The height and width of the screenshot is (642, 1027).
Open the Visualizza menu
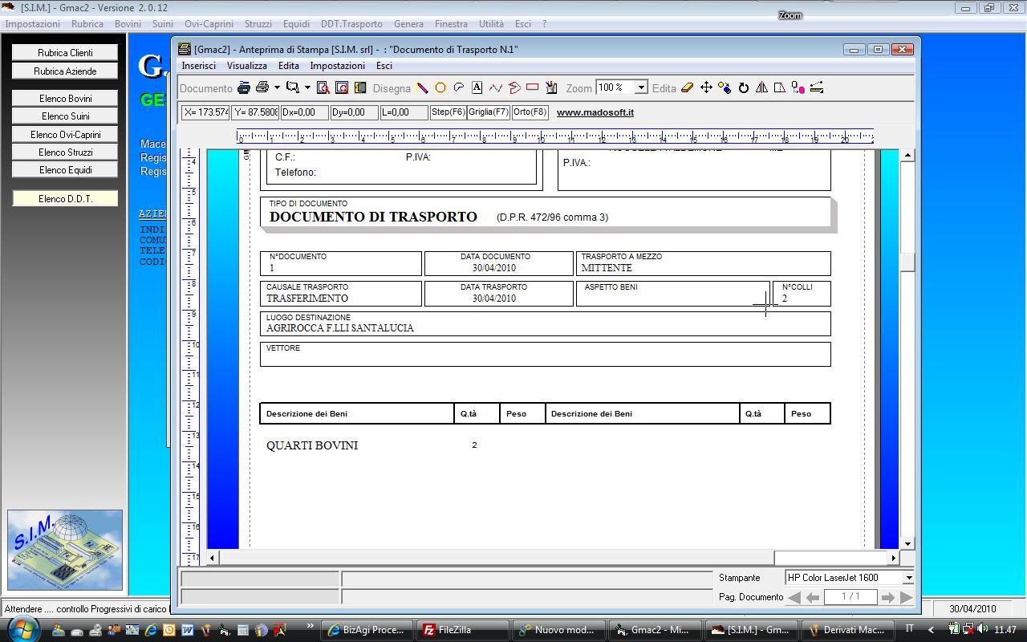[246, 66]
